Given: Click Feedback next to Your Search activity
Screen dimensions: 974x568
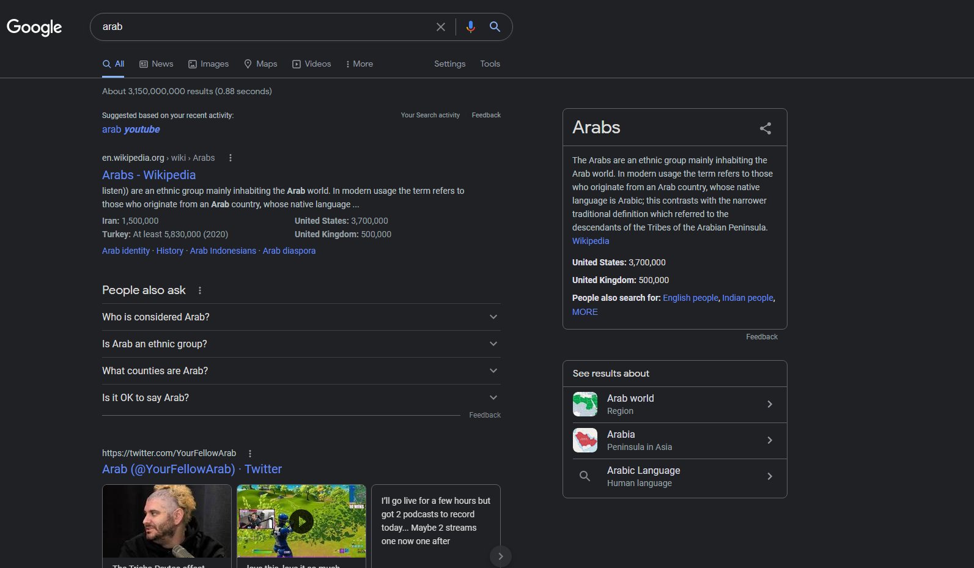Looking at the screenshot, I should [x=486, y=115].
